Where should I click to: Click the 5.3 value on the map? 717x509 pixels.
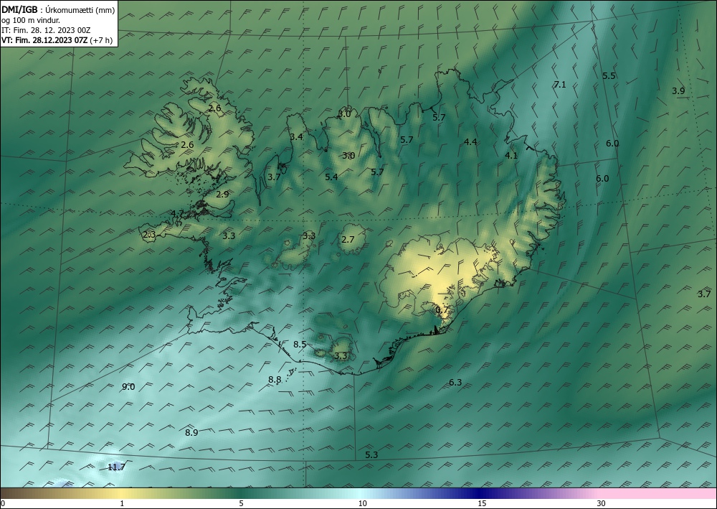371,455
